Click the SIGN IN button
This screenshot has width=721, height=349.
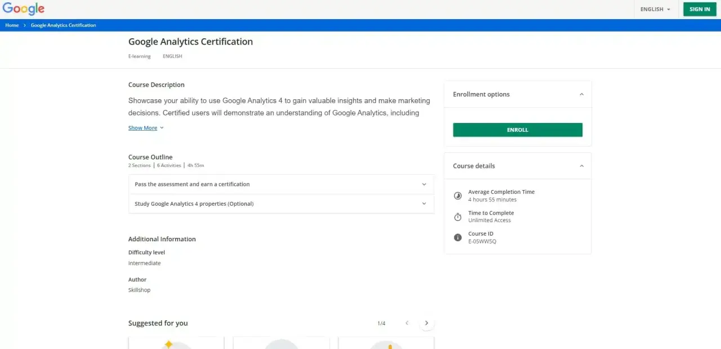tap(700, 10)
